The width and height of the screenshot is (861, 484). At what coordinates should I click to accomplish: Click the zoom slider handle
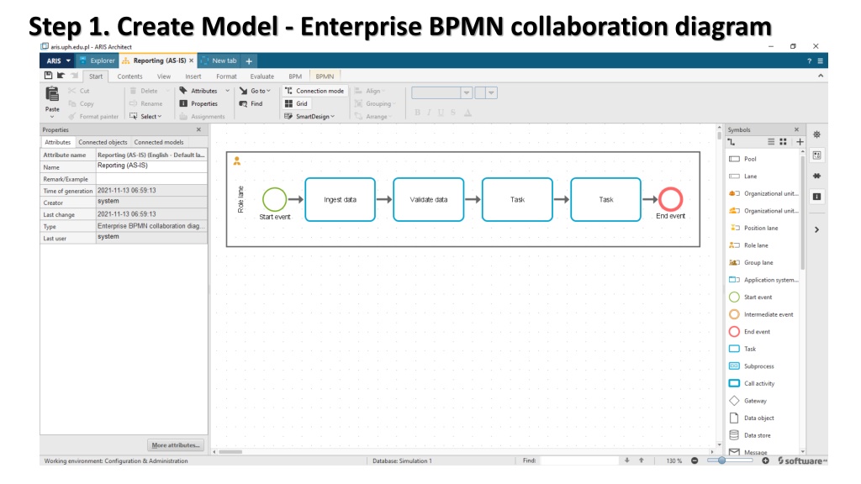tap(721, 460)
